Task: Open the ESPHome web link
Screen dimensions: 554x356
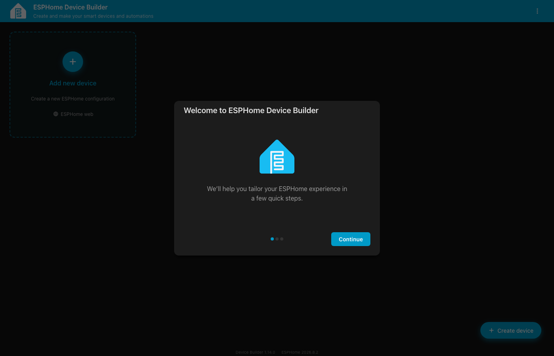Action: (x=73, y=114)
